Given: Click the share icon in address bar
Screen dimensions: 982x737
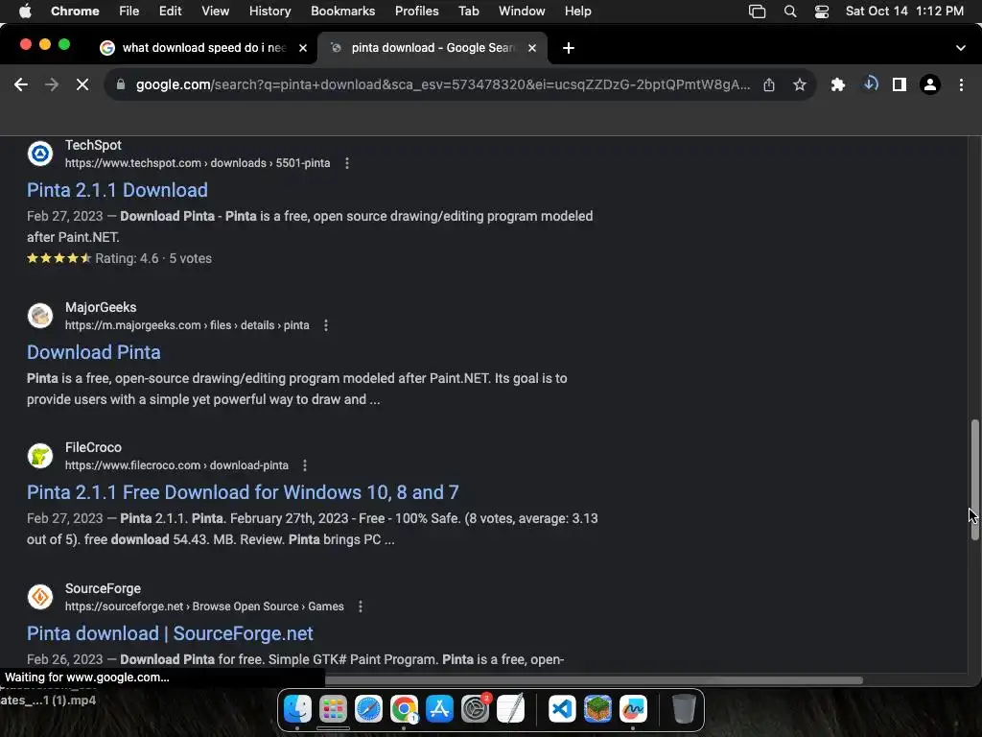Looking at the screenshot, I should 769,84.
